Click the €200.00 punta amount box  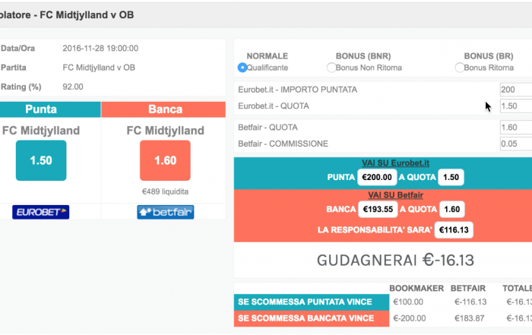coord(377,177)
